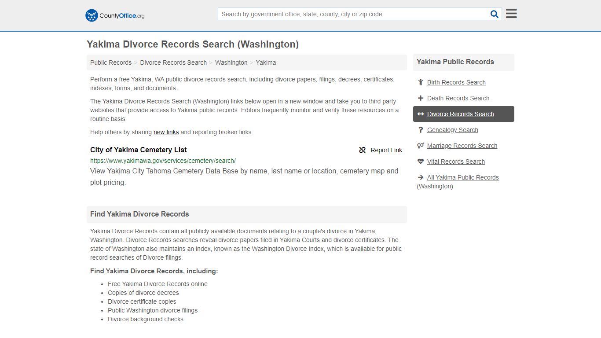Go to Yakima breadcrumb
601x338 pixels.
coord(266,62)
